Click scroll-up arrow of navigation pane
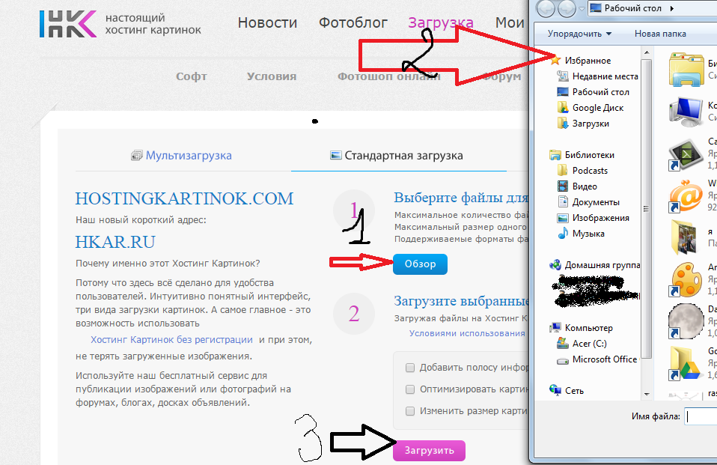Viewport: 717px width, 465px height. coord(647,52)
